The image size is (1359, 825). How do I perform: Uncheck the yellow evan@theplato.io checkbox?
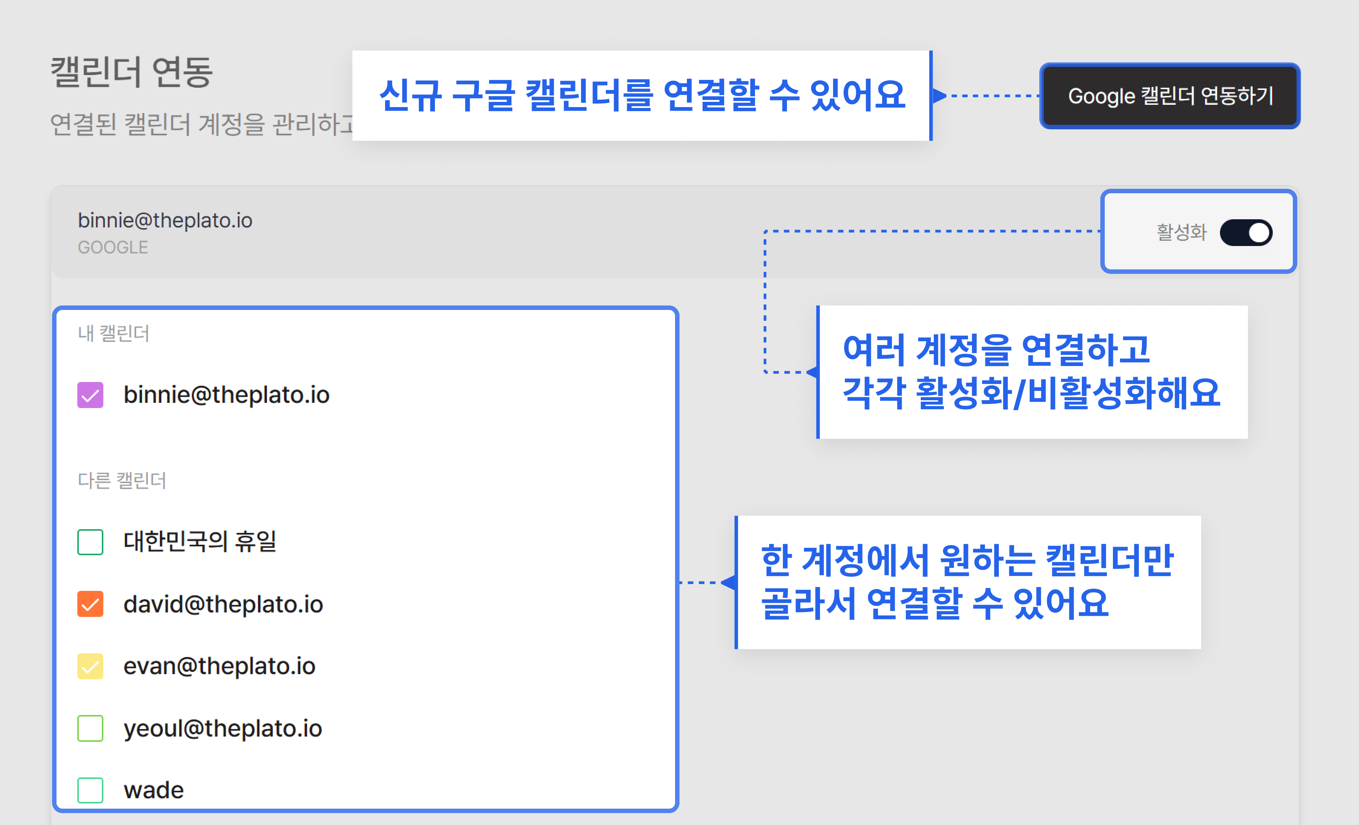(x=90, y=666)
